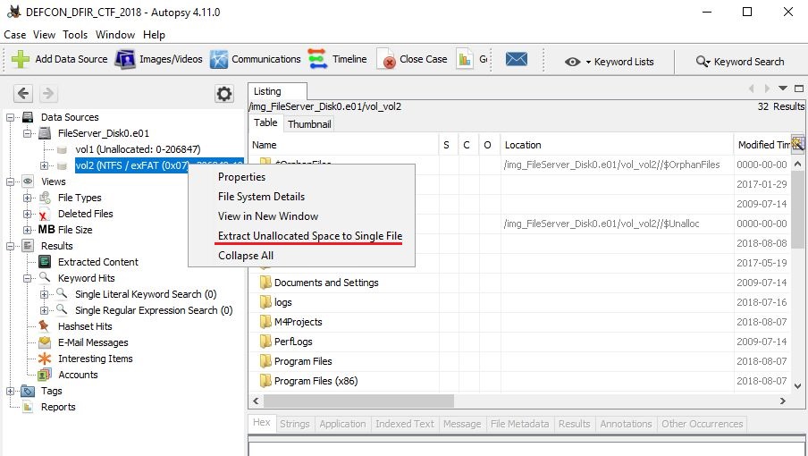Screen dimensions: 808x456
Task: Click the Hashset Hits pin icon
Action: pos(45,326)
